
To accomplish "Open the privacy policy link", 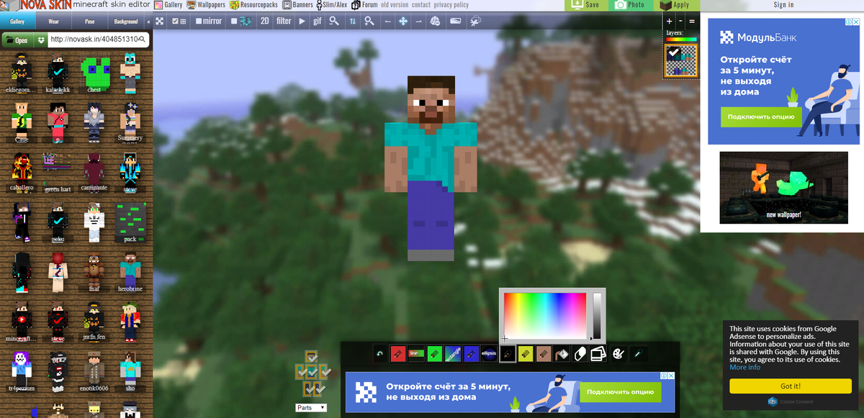I will pos(451,5).
